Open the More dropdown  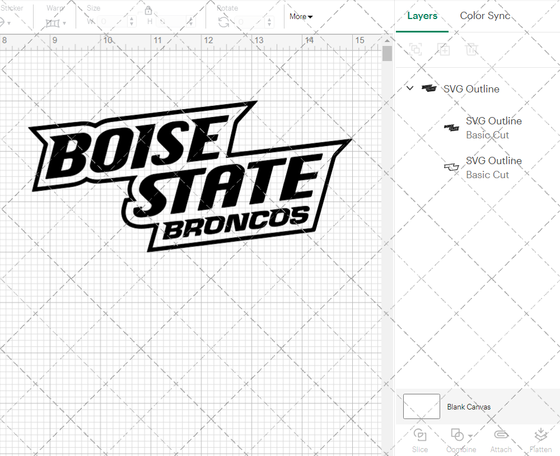point(301,17)
